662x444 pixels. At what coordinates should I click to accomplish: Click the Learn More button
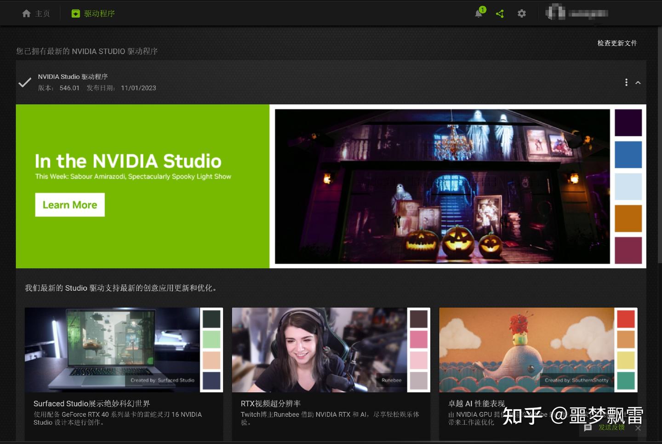coord(69,205)
